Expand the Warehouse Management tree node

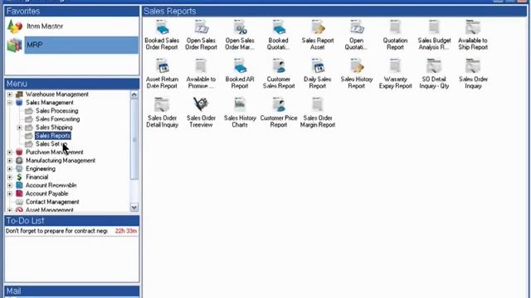tap(10, 94)
